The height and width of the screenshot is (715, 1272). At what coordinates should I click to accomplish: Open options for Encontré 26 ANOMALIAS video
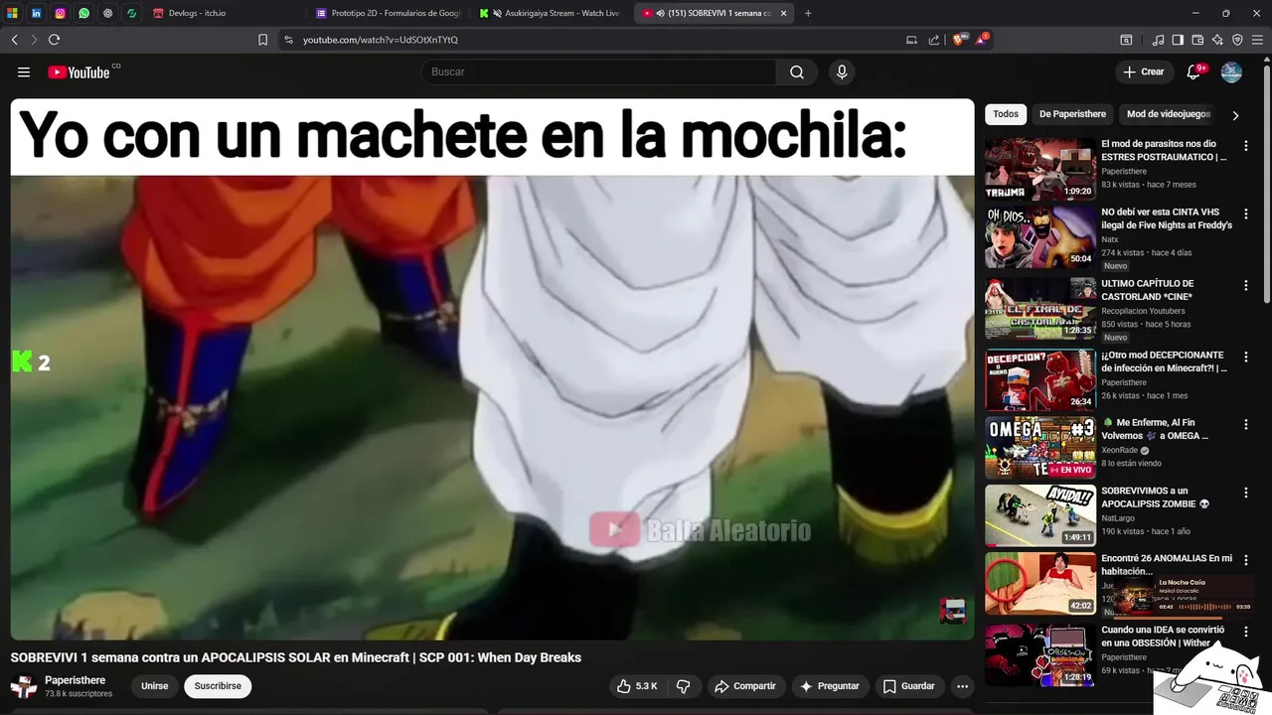pyautogui.click(x=1245, y=560)
